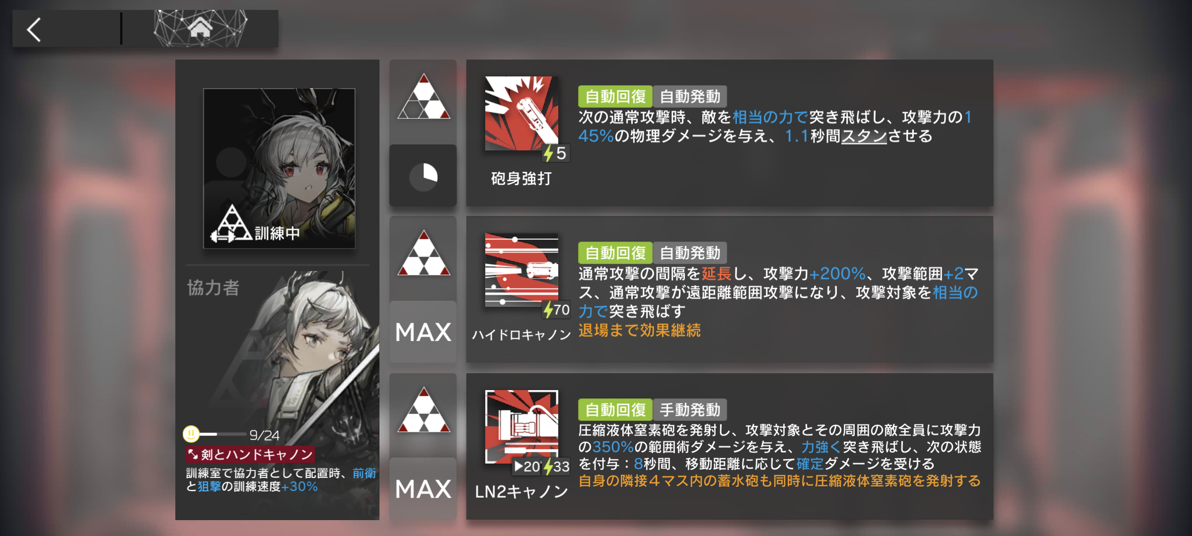This screenshot has height=536, width=1192.
Task: Open the trainee operator portrait (訓練中)
Action: (x=279, y=168)
